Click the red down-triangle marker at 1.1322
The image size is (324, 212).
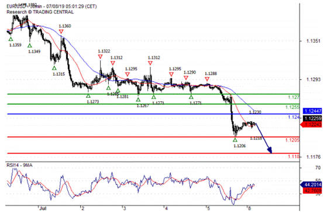coord(100,57)
